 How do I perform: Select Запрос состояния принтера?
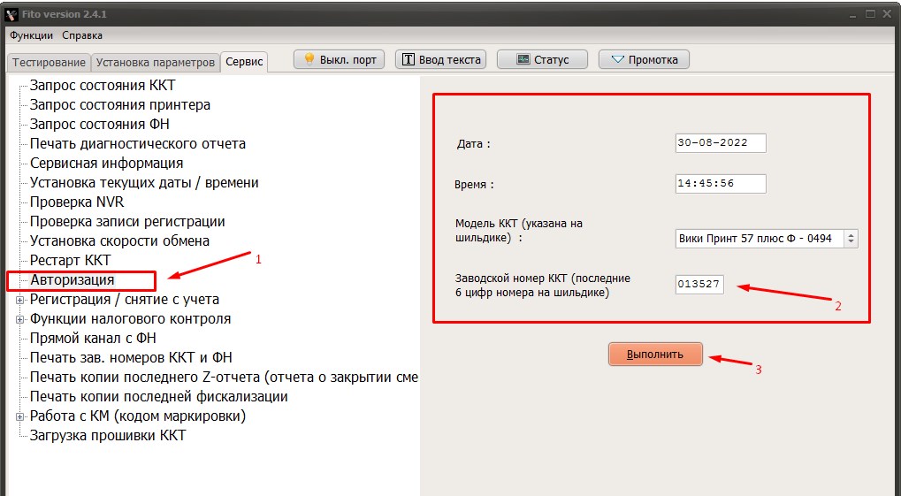point(120,104)
